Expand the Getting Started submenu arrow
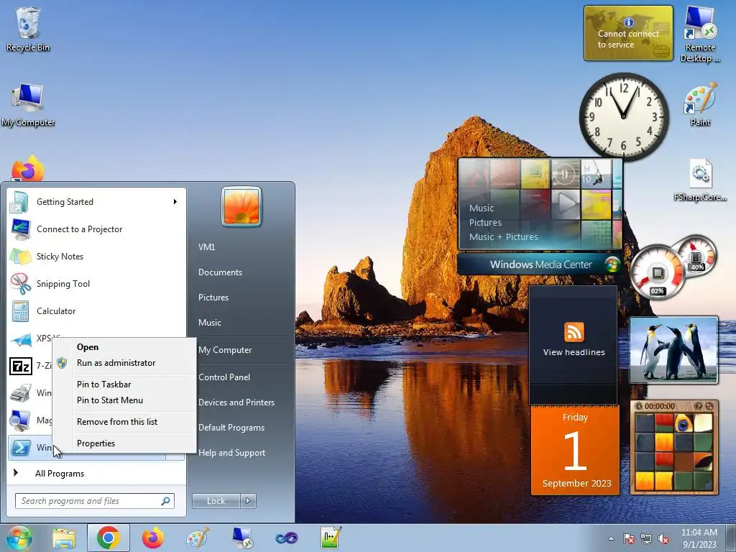Viewport: 736px width, 552px height. pyautogui.click(x=175, y=202)
